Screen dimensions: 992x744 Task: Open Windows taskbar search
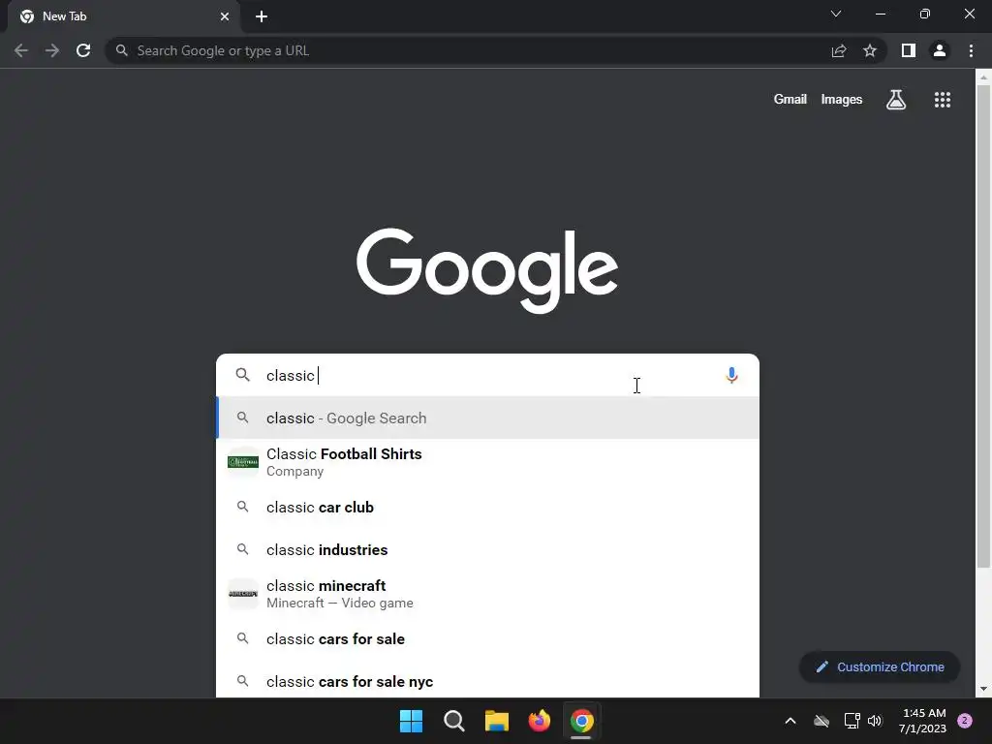coord(454,721)
